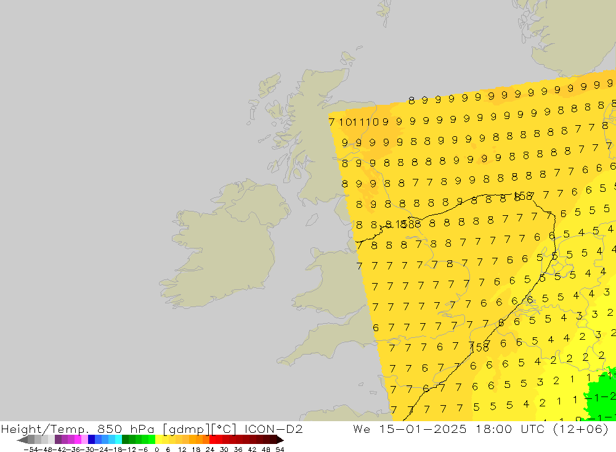Select the 850 hPa level label
The height and width of the screenshot is (452, 616).
coord(125,429)
